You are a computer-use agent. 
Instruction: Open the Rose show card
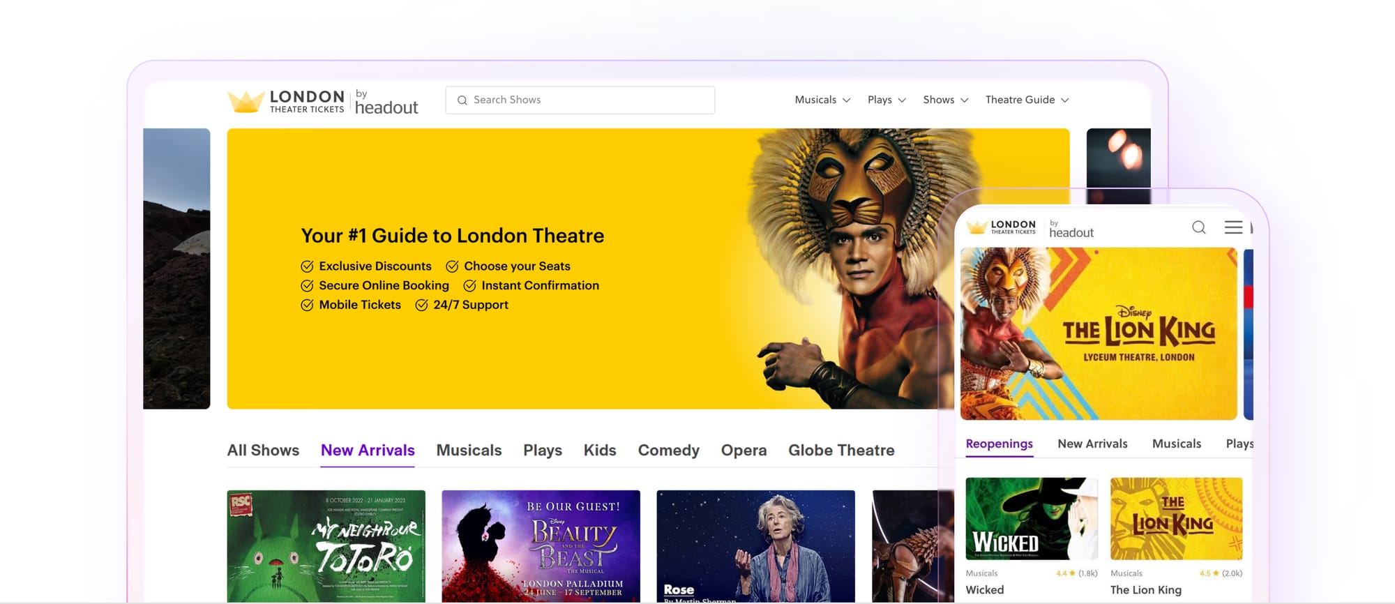tap(755, 546)
